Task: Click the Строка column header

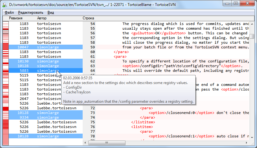Action: (88, 18)
